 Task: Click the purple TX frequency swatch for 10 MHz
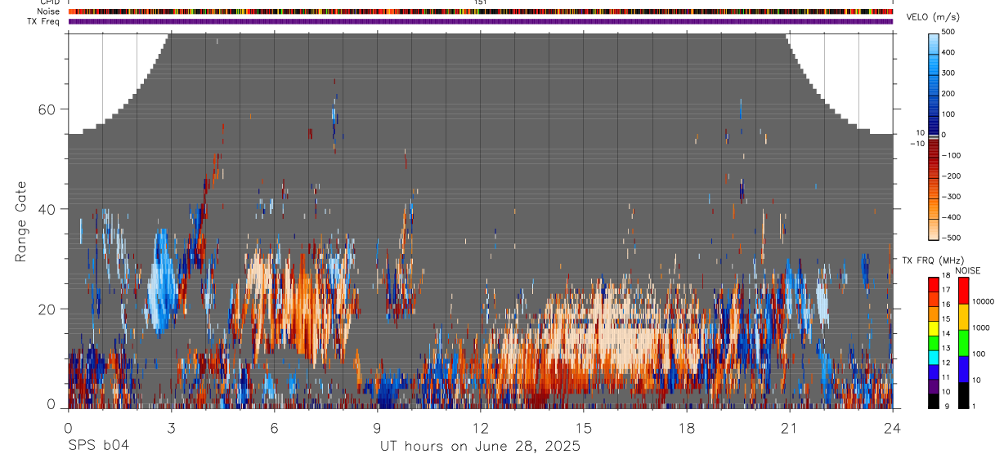tap(934, 386)
